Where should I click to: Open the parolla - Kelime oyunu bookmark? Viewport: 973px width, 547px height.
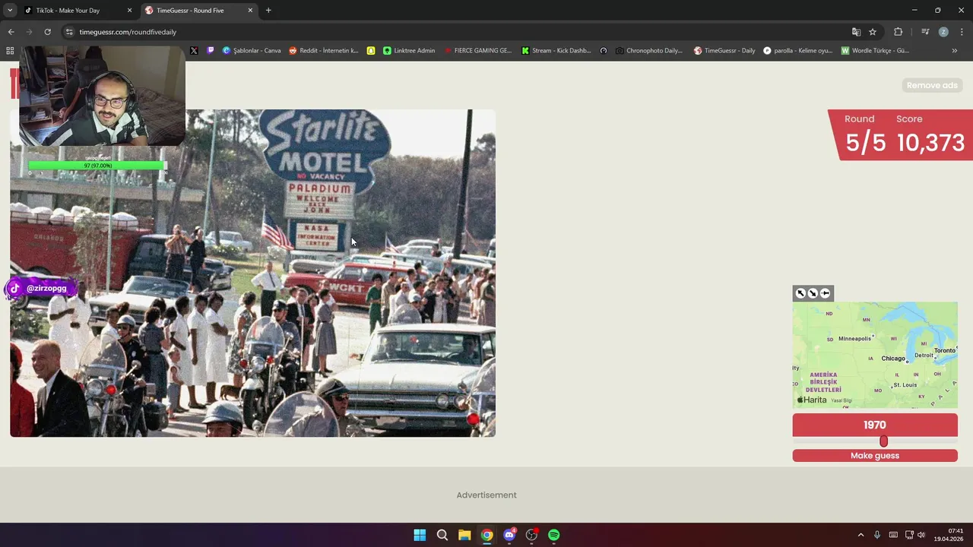pos(797,51)
